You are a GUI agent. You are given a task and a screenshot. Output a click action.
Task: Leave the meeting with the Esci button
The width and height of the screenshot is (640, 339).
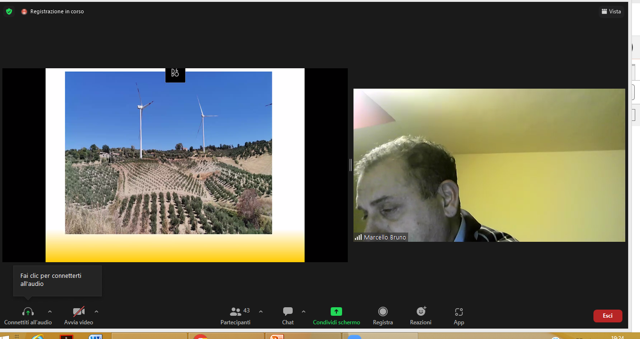608,316
